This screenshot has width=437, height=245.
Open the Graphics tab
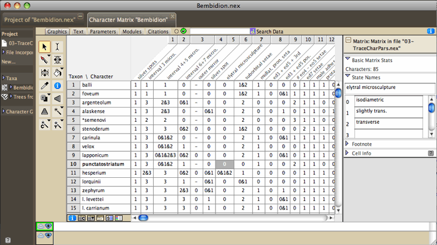click(57, 32)
